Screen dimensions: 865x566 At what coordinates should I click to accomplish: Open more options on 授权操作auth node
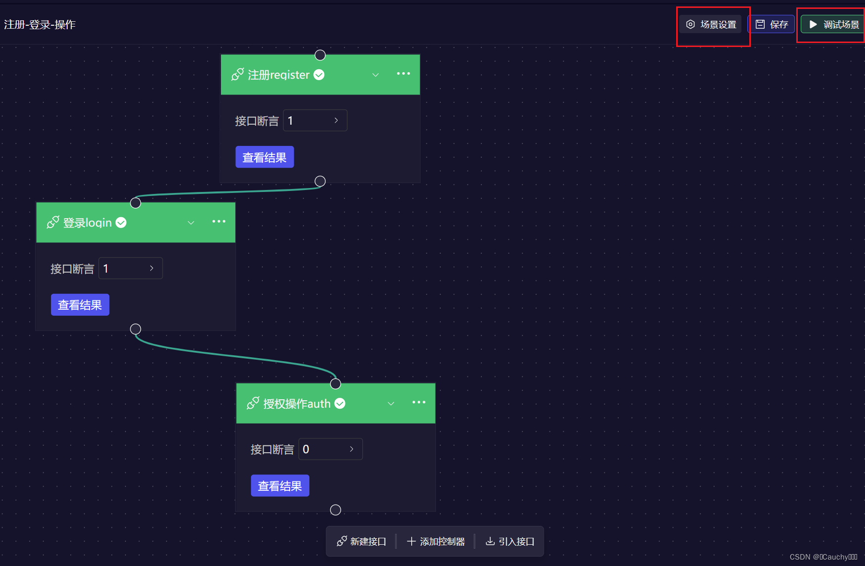(x=419, y=403)
